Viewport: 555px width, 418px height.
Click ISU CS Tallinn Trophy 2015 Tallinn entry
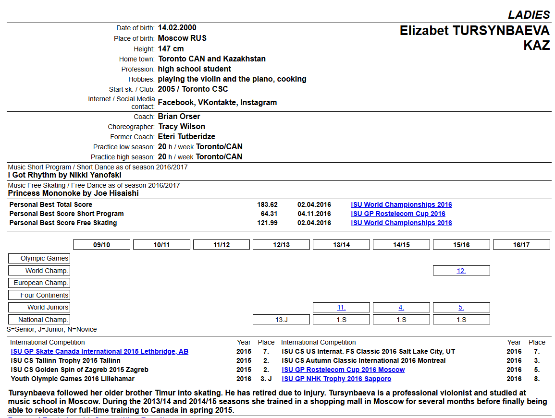coord(65,361)
